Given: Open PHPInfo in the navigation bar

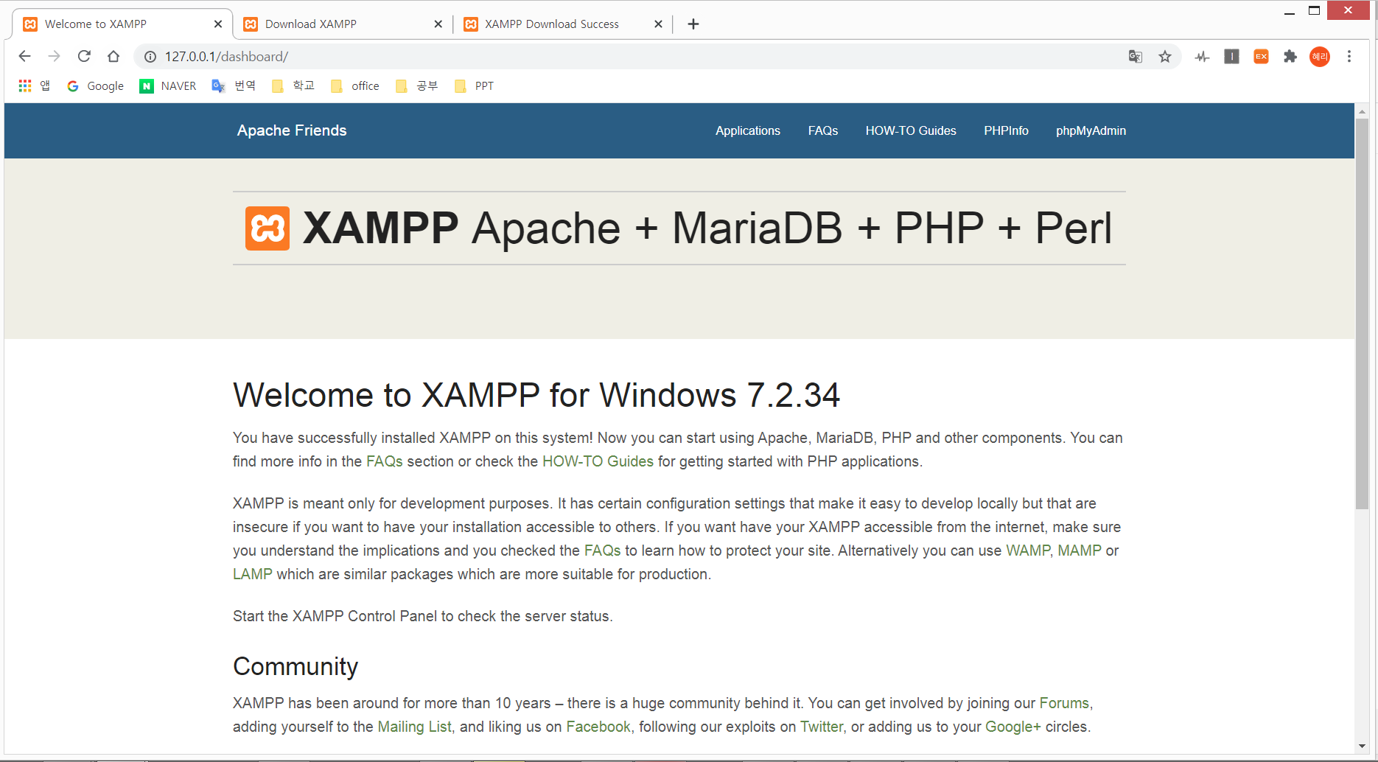Looking at the screenshot, I should click(x=1006, y=130).
